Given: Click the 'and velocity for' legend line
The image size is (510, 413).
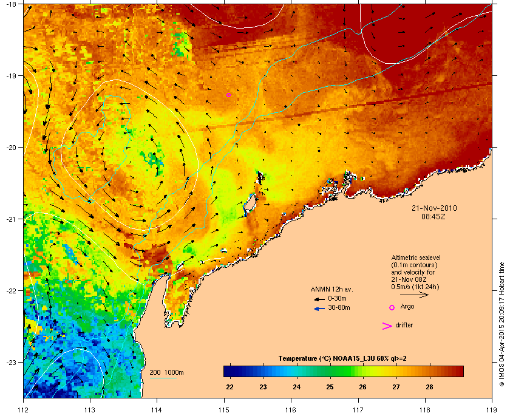Looking at the screenshot, I should [x=413, y=272].
